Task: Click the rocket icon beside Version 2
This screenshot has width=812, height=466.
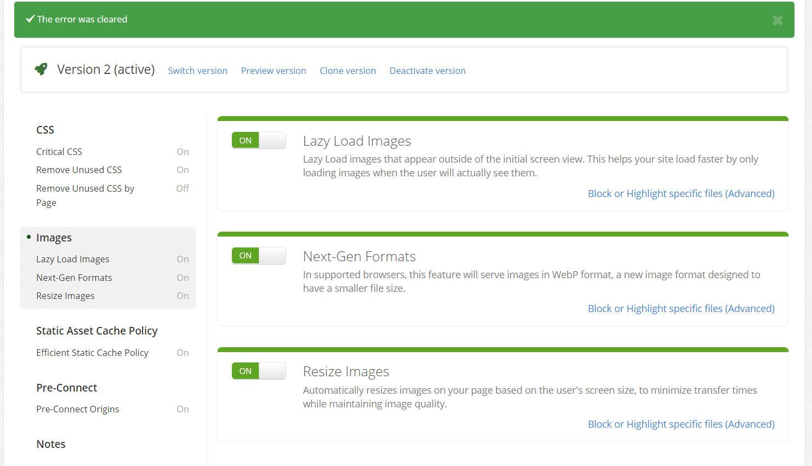Action: [x=41, y=70]
